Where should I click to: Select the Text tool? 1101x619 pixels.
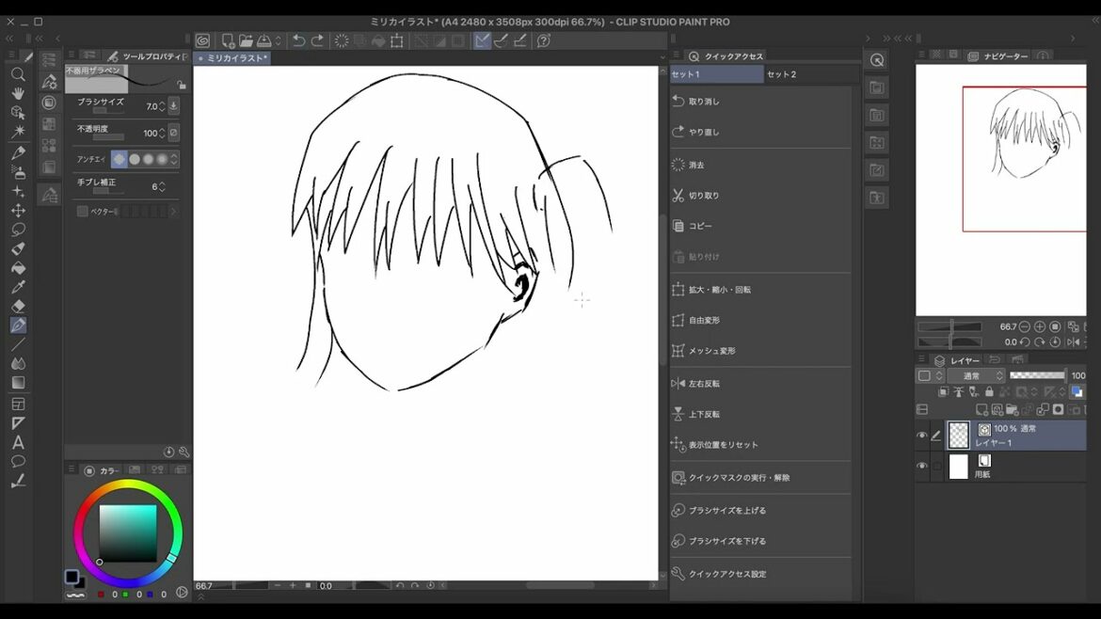[x=18, y=442]
